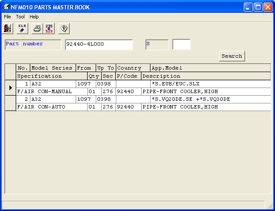Click the printer icon in toolbar
This screenshot has width=275, height=211.
point(37,29)
